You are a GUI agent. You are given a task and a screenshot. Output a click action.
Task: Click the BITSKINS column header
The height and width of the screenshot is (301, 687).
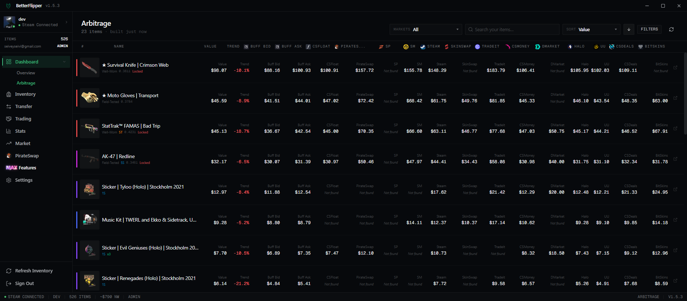[652, 46]
